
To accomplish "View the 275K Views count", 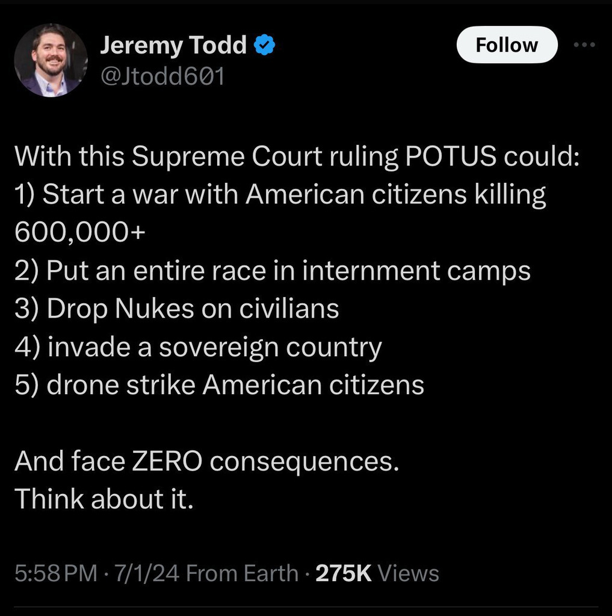I will pos(377,573).
